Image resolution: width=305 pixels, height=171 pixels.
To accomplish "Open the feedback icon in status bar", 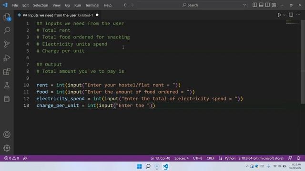I will point(290,158).
